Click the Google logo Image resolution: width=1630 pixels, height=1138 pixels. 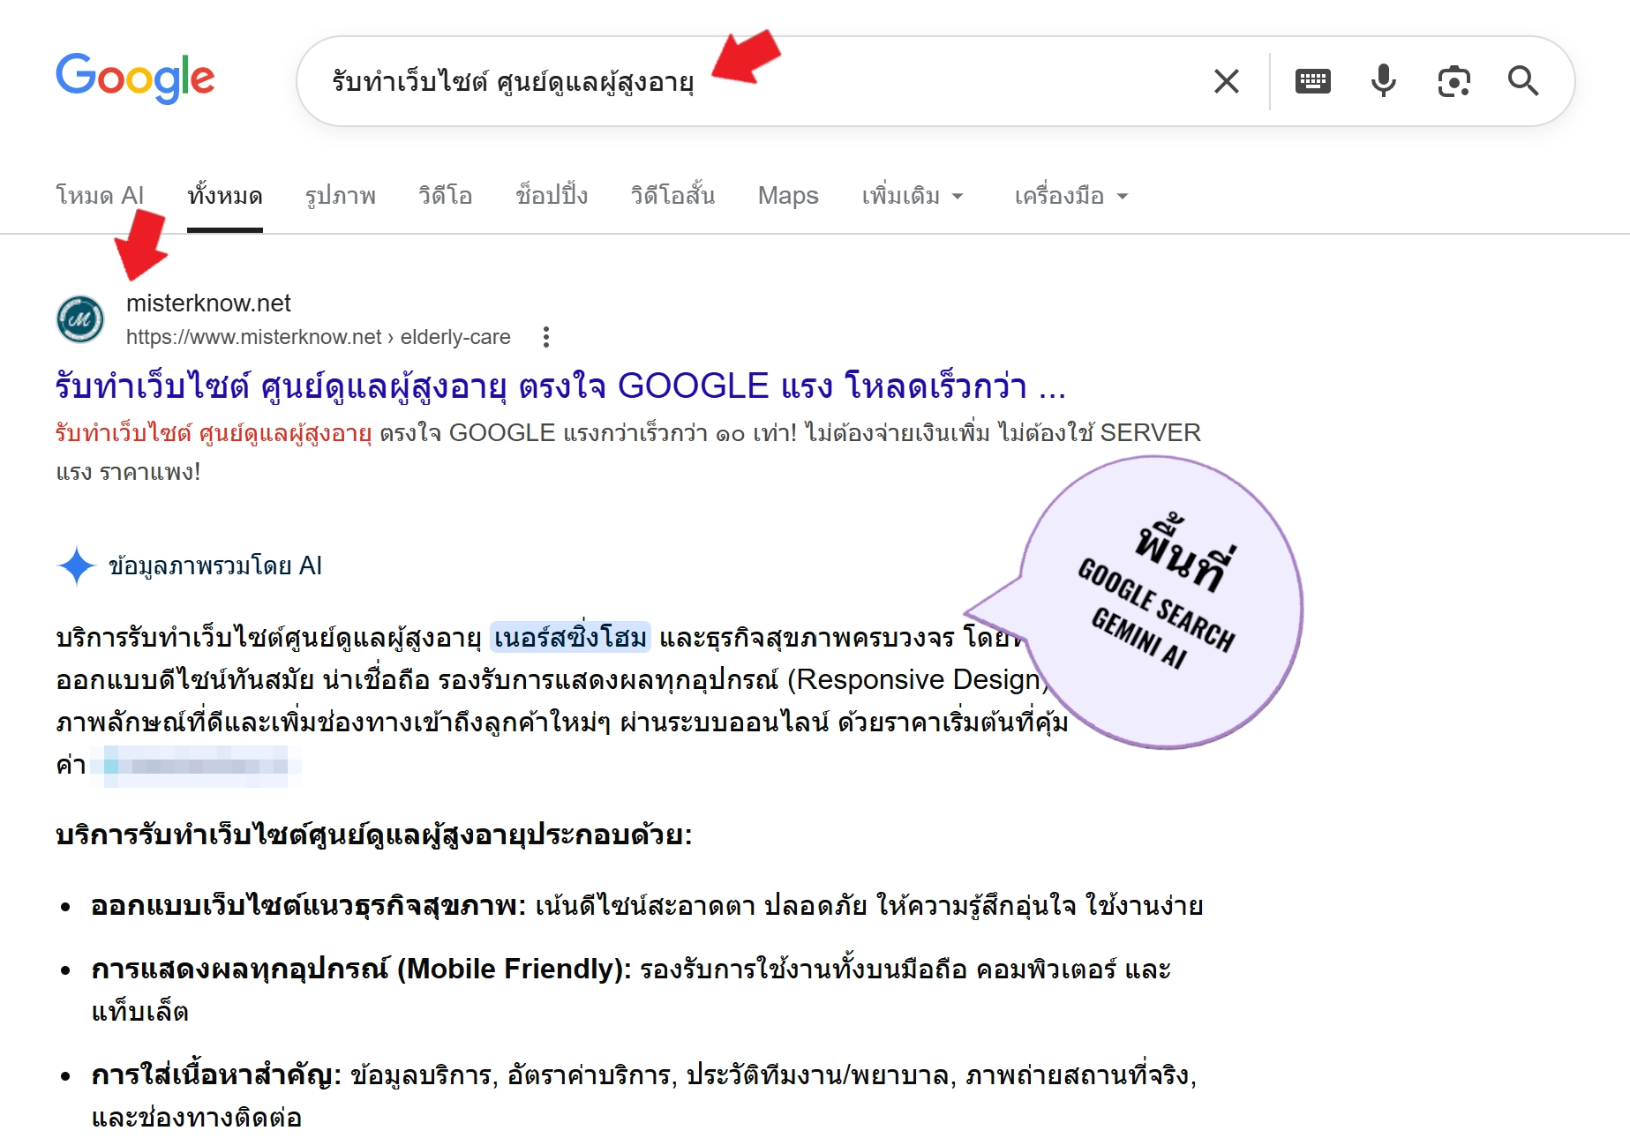[x=135, y=78]
